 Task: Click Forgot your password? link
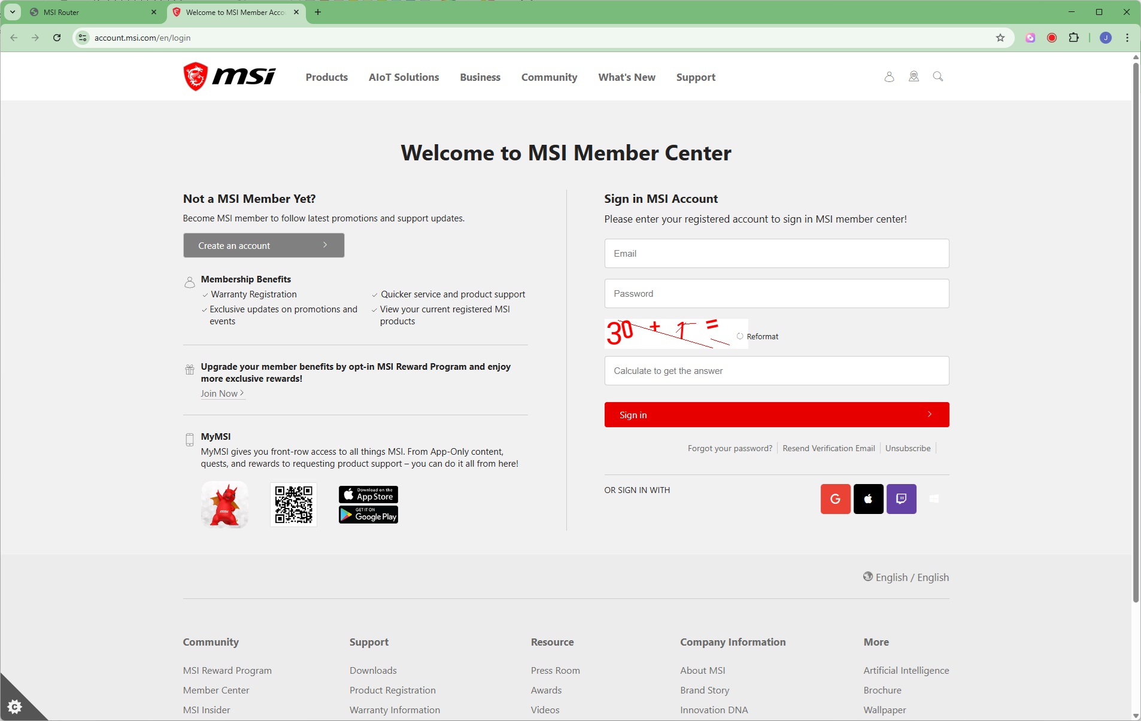coord(730,448)
